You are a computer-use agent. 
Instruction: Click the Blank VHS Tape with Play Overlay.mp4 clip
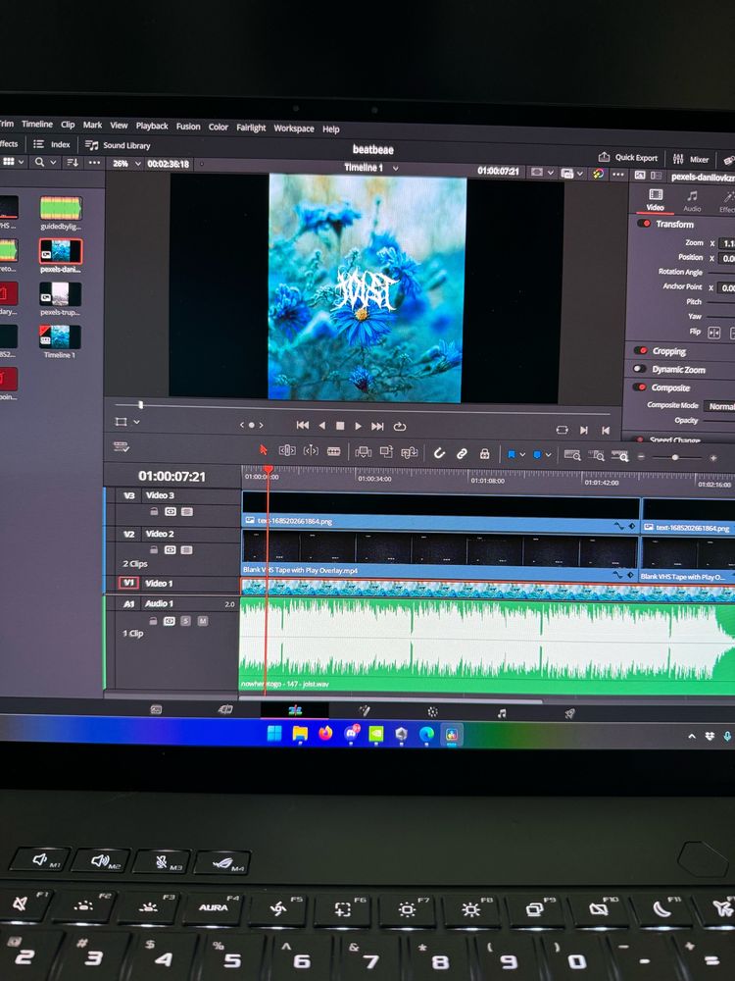(440, 553)
